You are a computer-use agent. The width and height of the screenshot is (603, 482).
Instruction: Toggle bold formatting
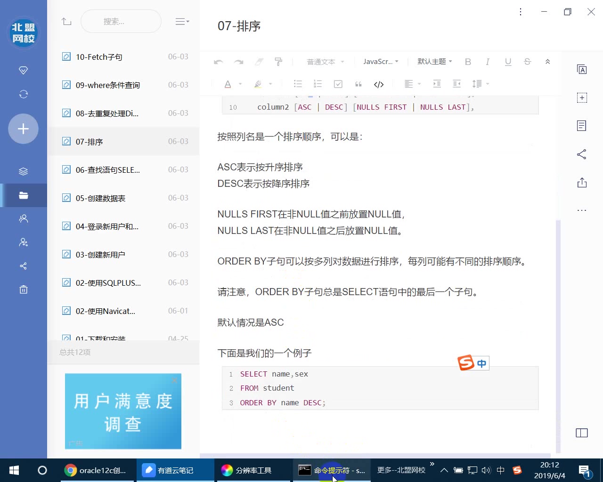(x=468, y=61)
